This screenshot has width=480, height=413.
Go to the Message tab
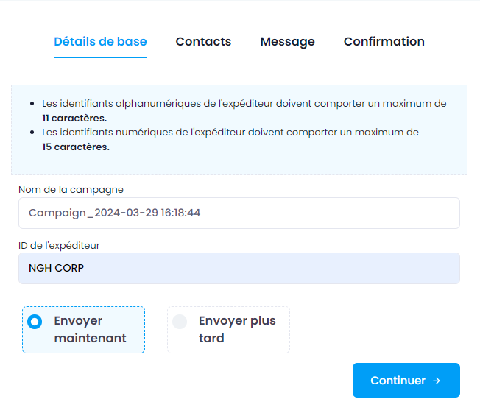pos(287,42)
